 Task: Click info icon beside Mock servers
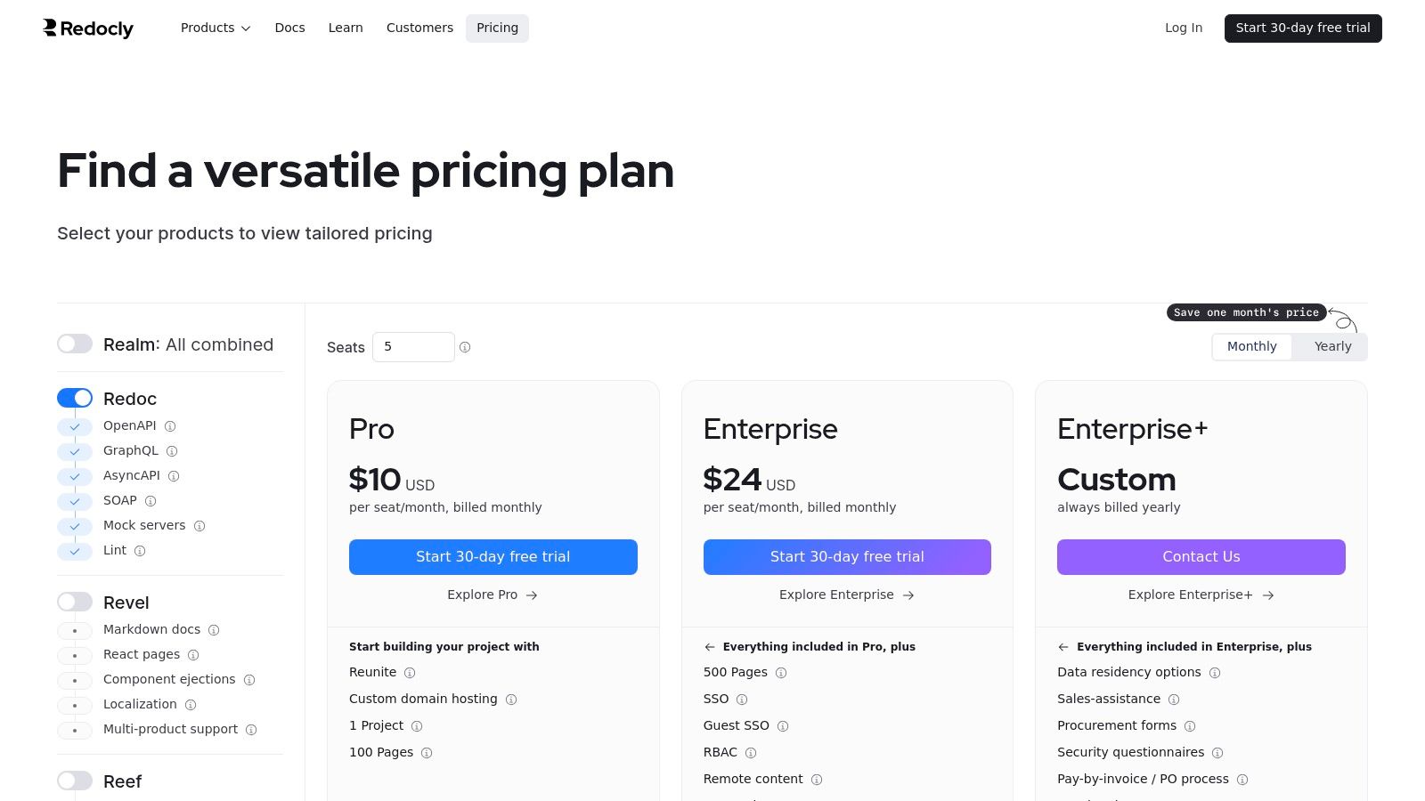(199, 526)
